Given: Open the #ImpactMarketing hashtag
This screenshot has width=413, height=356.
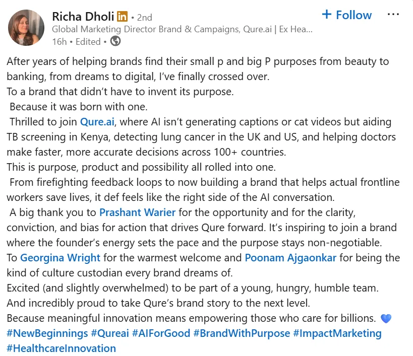Looking at the screenshot, I should (x=337, y=333).
